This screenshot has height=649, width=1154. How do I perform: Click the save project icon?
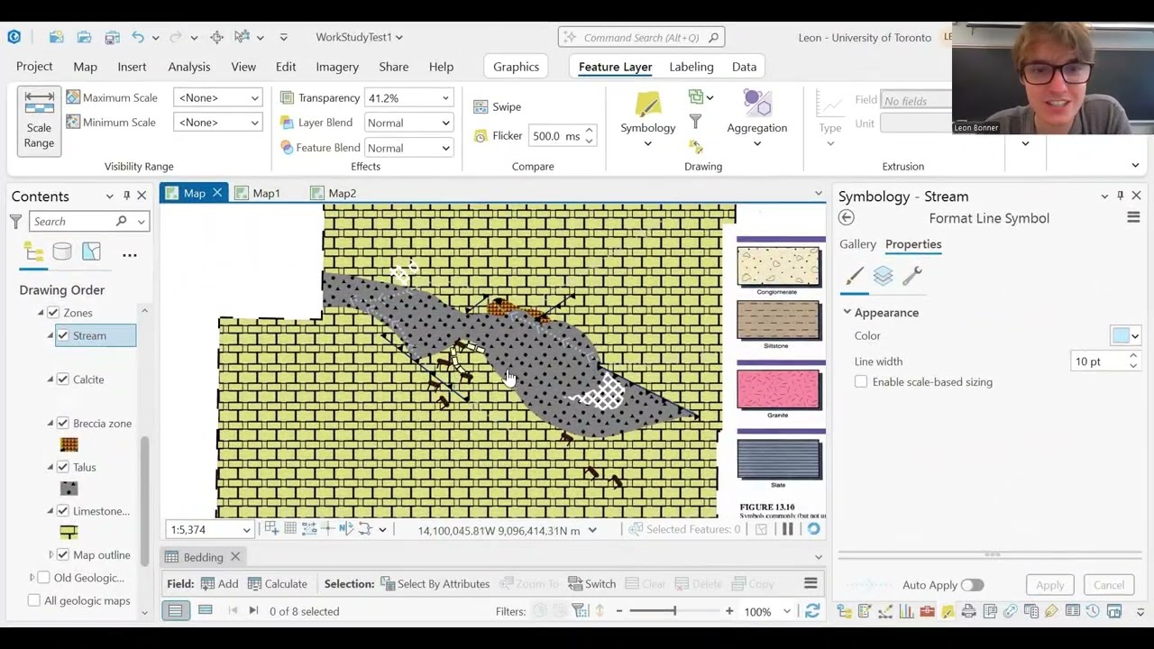pos(112,37)
